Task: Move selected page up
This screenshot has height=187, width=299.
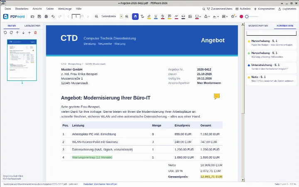Action: tap(17, 33)
